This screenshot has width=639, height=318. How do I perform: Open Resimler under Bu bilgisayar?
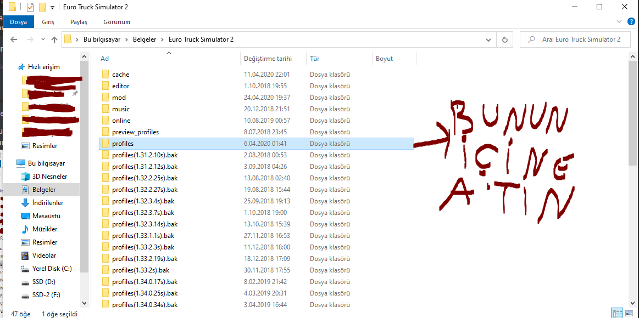tap(45, 242)
